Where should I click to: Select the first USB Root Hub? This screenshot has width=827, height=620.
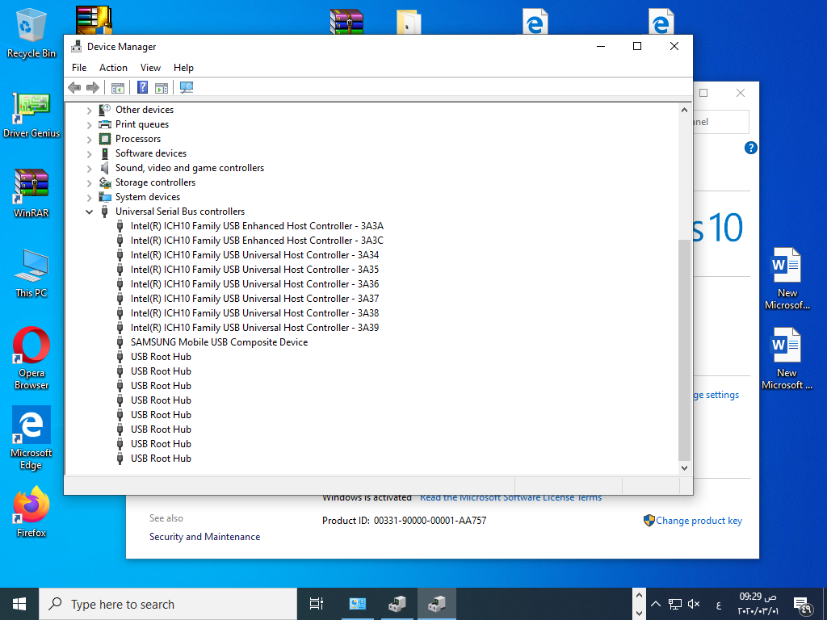click(x=161, y=357)
